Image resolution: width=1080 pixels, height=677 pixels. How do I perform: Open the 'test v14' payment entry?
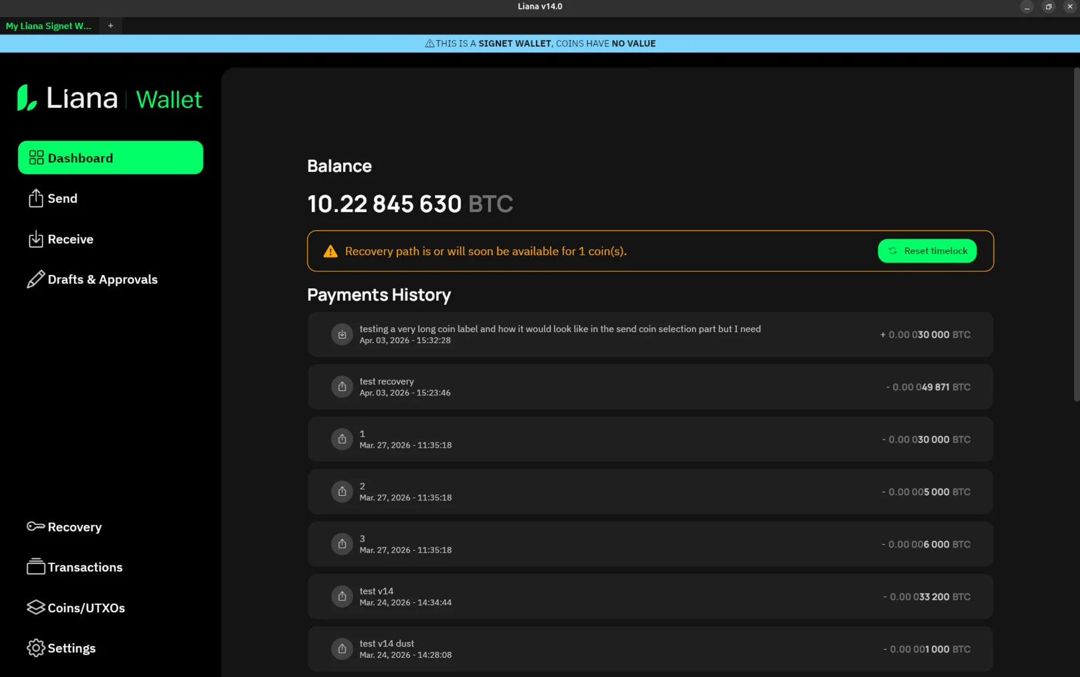[x=650, y=596]
